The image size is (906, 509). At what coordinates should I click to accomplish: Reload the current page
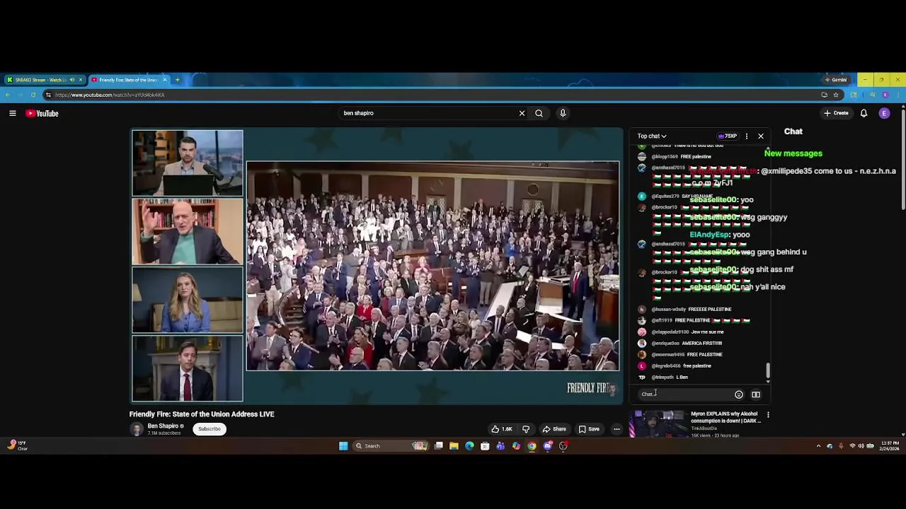pyautogui.click(x=33, y=95)
